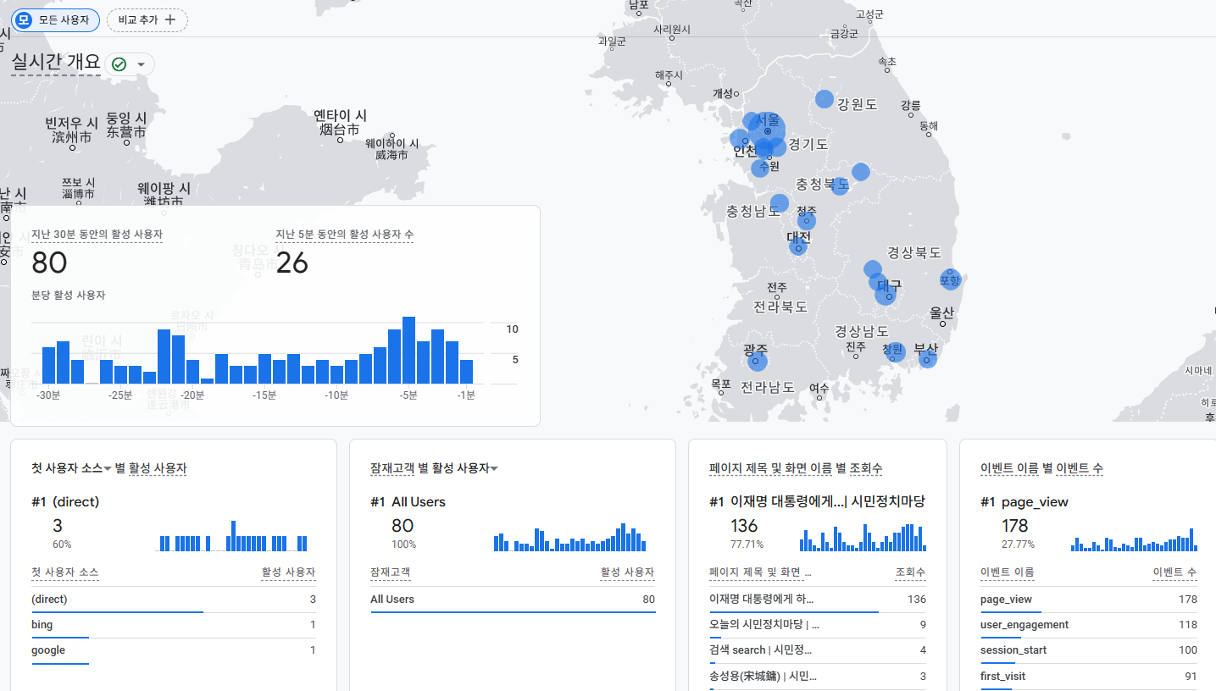Viewport: 1216px width, 691px height.
Task: Click the 지난 30분 동안의 활성 사용자 label
Action: pos(97,234)
